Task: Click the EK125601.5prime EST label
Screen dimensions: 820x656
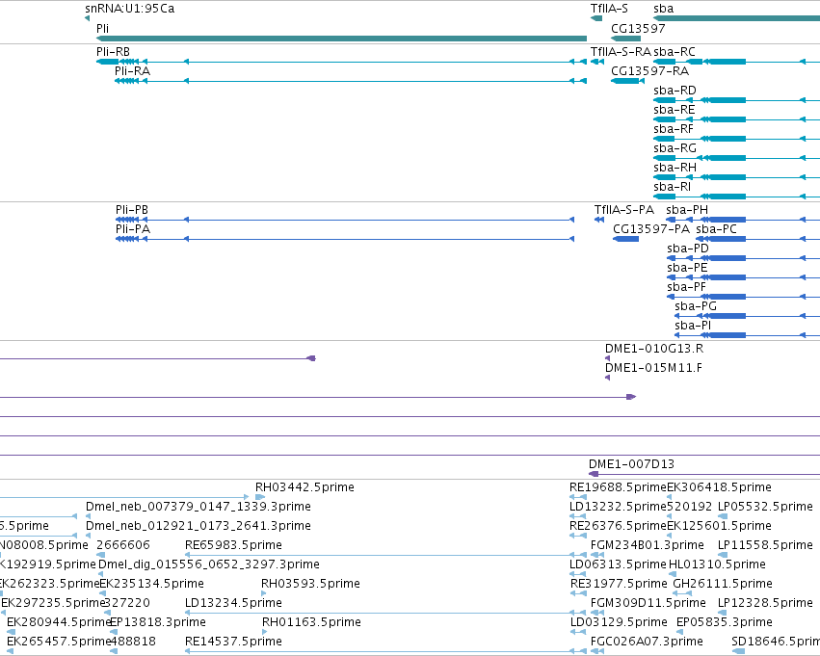Action: [720, 526]
